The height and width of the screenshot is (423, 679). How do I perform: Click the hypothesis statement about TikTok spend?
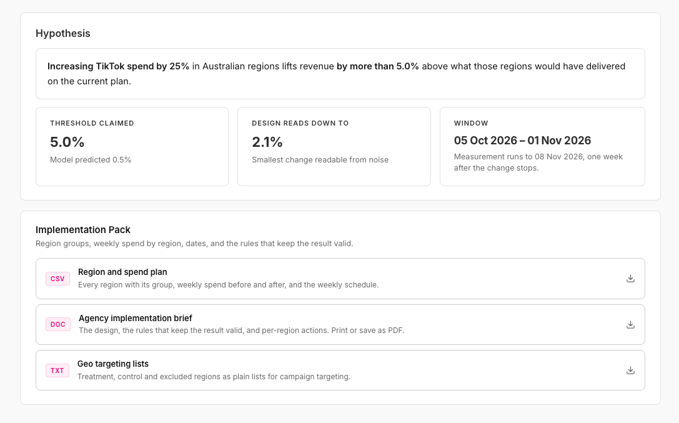point(340,74)
